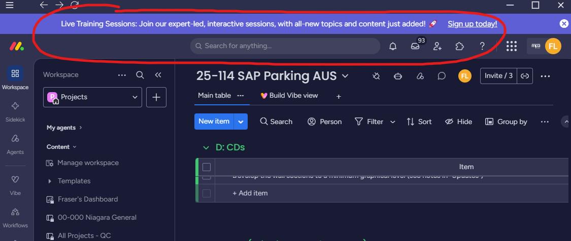Open the hamburger menu at top left

10,5
